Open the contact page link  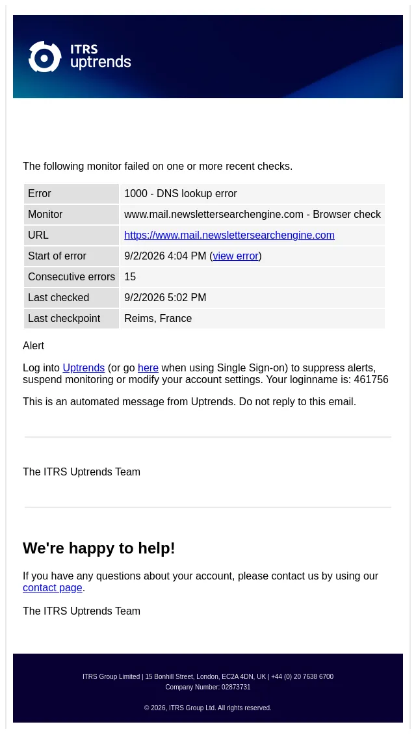[52, 587]
